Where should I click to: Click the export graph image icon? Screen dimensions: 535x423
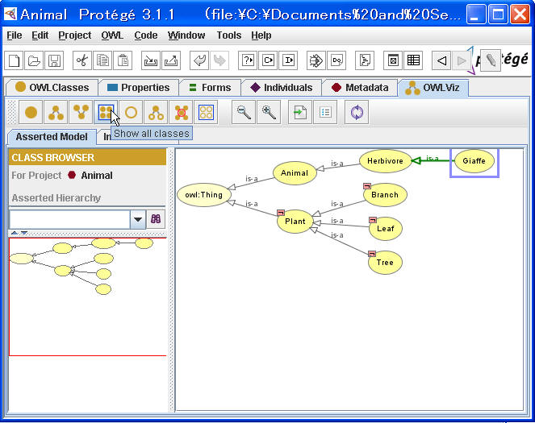[299, 113]
